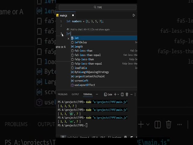This screenshot has height=145, width=193.
Task: Click the variable icon beside 'LargestContentfulPaint'
Action: pyautogui.click(x=72, y=76)
